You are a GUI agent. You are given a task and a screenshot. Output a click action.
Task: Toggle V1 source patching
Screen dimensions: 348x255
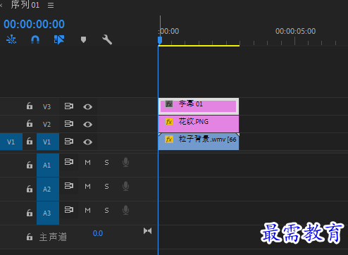[x=11, y=142]
